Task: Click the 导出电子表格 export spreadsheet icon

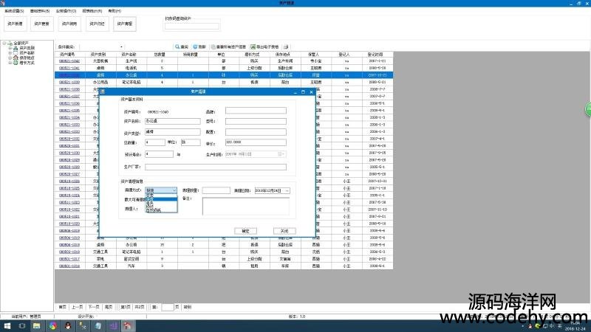Action: pyautogui.click(x=252, y=46)
